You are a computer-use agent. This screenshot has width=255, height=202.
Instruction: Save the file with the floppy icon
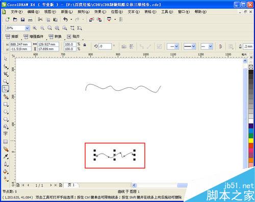22,19
